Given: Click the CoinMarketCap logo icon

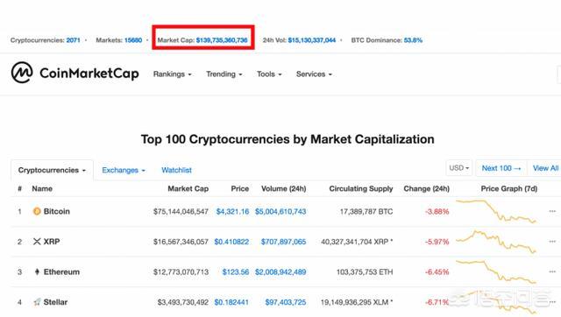Looking at the screenshot, I should click(x=22, y=73).
